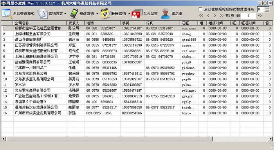Open the 黑名单 person icon
This screenshot has height=150, width=274.
click(165, 14)
